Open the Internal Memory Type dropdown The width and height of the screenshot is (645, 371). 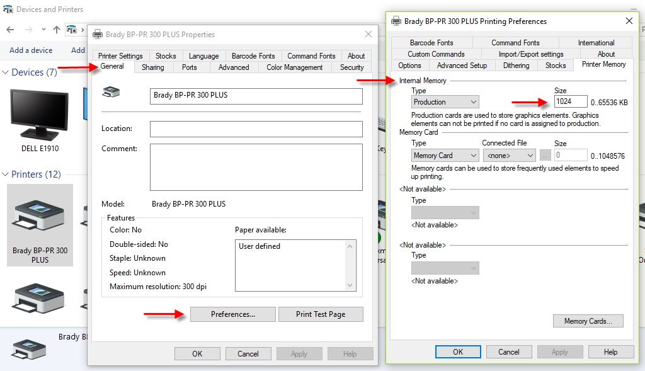tap(445, 102)
